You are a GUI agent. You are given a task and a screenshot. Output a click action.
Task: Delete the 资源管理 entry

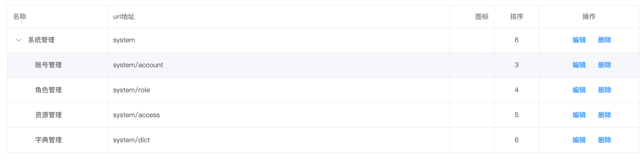(x=605, y=115)
